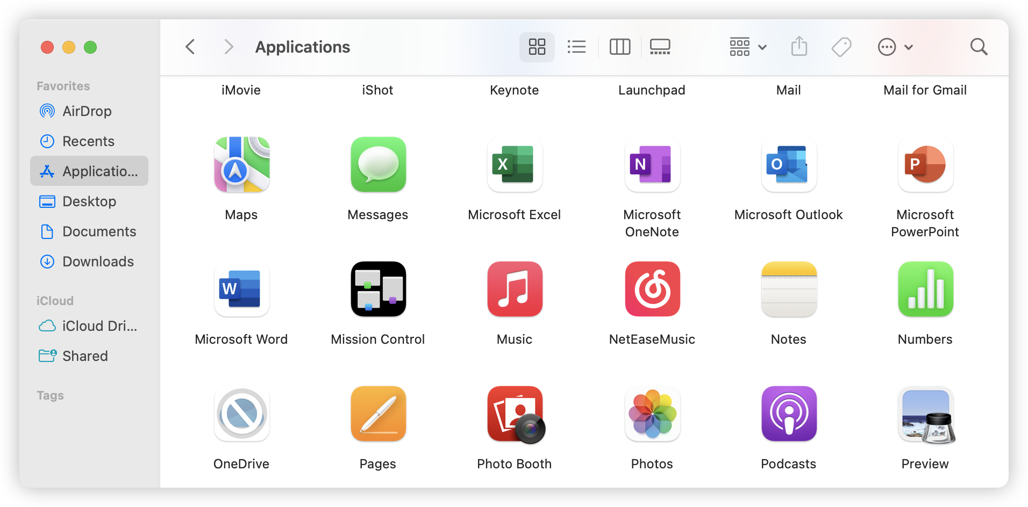Viewport: 1028px width, 507px height.
Task: Open the Maps app icon
Action: [x=241, y=164]
